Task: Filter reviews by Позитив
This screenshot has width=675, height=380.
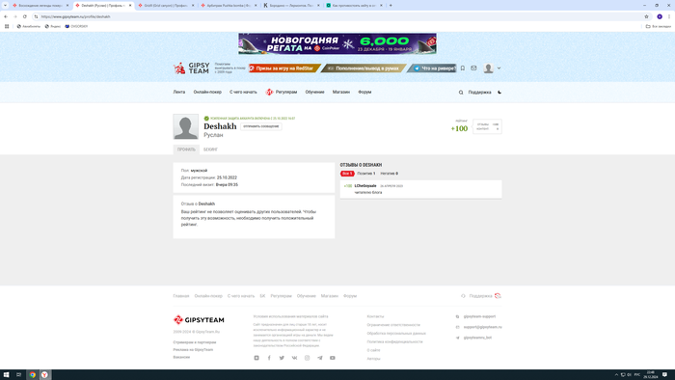Action: click(366, 174)
